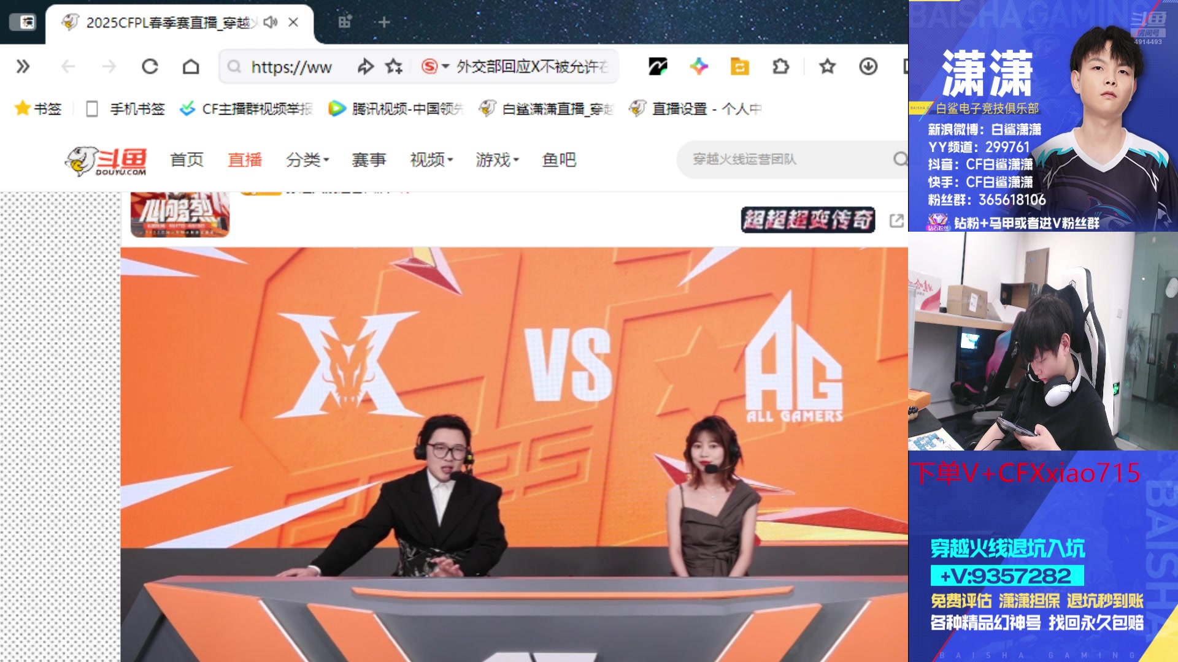1178x662 pixels.
Task: Go to 首页 in Douyu navigation
Action: tap(187, 160)
